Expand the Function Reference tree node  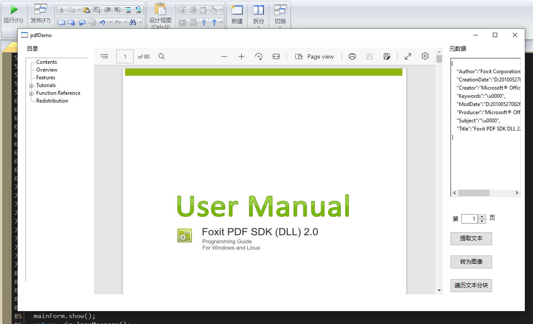click(x=31, y=93)
